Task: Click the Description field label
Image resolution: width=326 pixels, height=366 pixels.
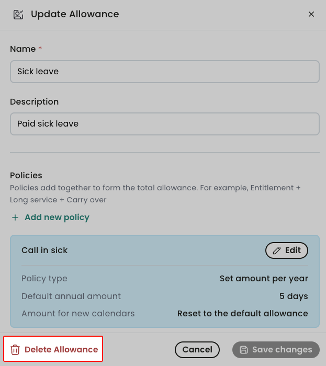Action: [x=35, y=102]
